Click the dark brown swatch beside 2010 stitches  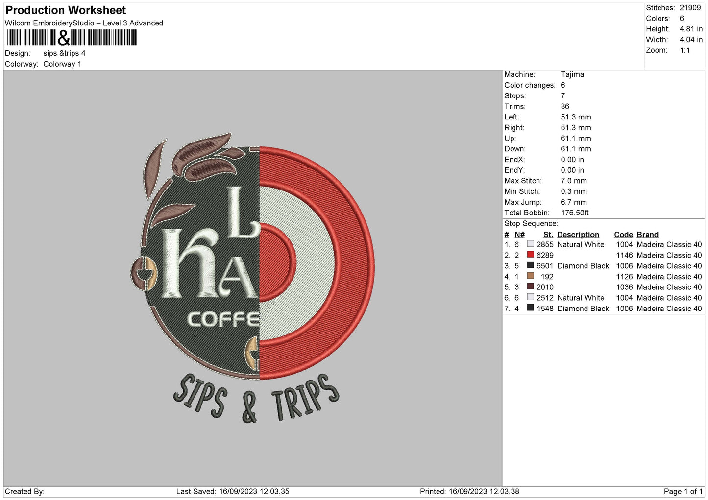[530, 286]
